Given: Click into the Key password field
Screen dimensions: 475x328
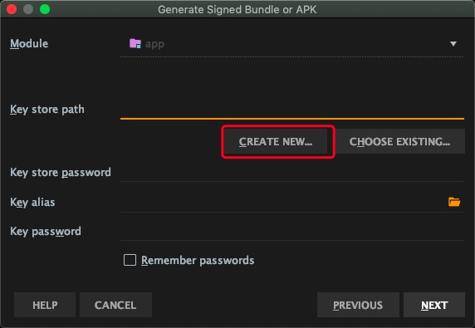Looking at the screenshot, I should click(292, 232).
